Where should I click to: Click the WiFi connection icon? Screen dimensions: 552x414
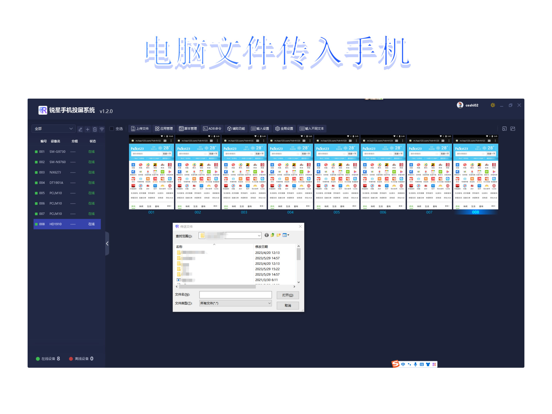[102, 129]
